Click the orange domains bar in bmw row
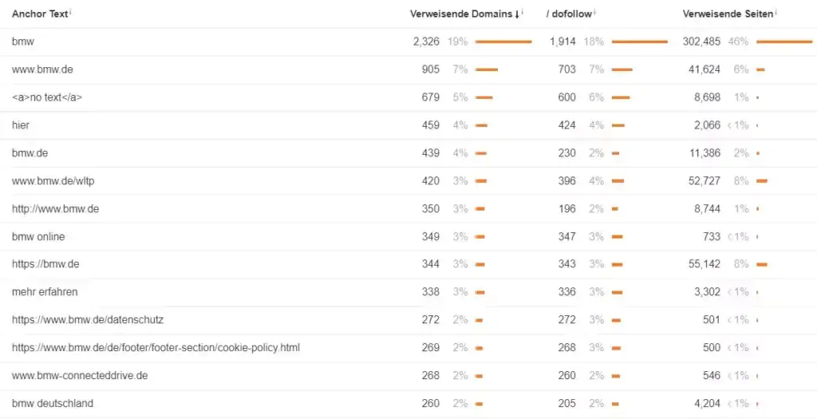817x419 pixels. 503,42
